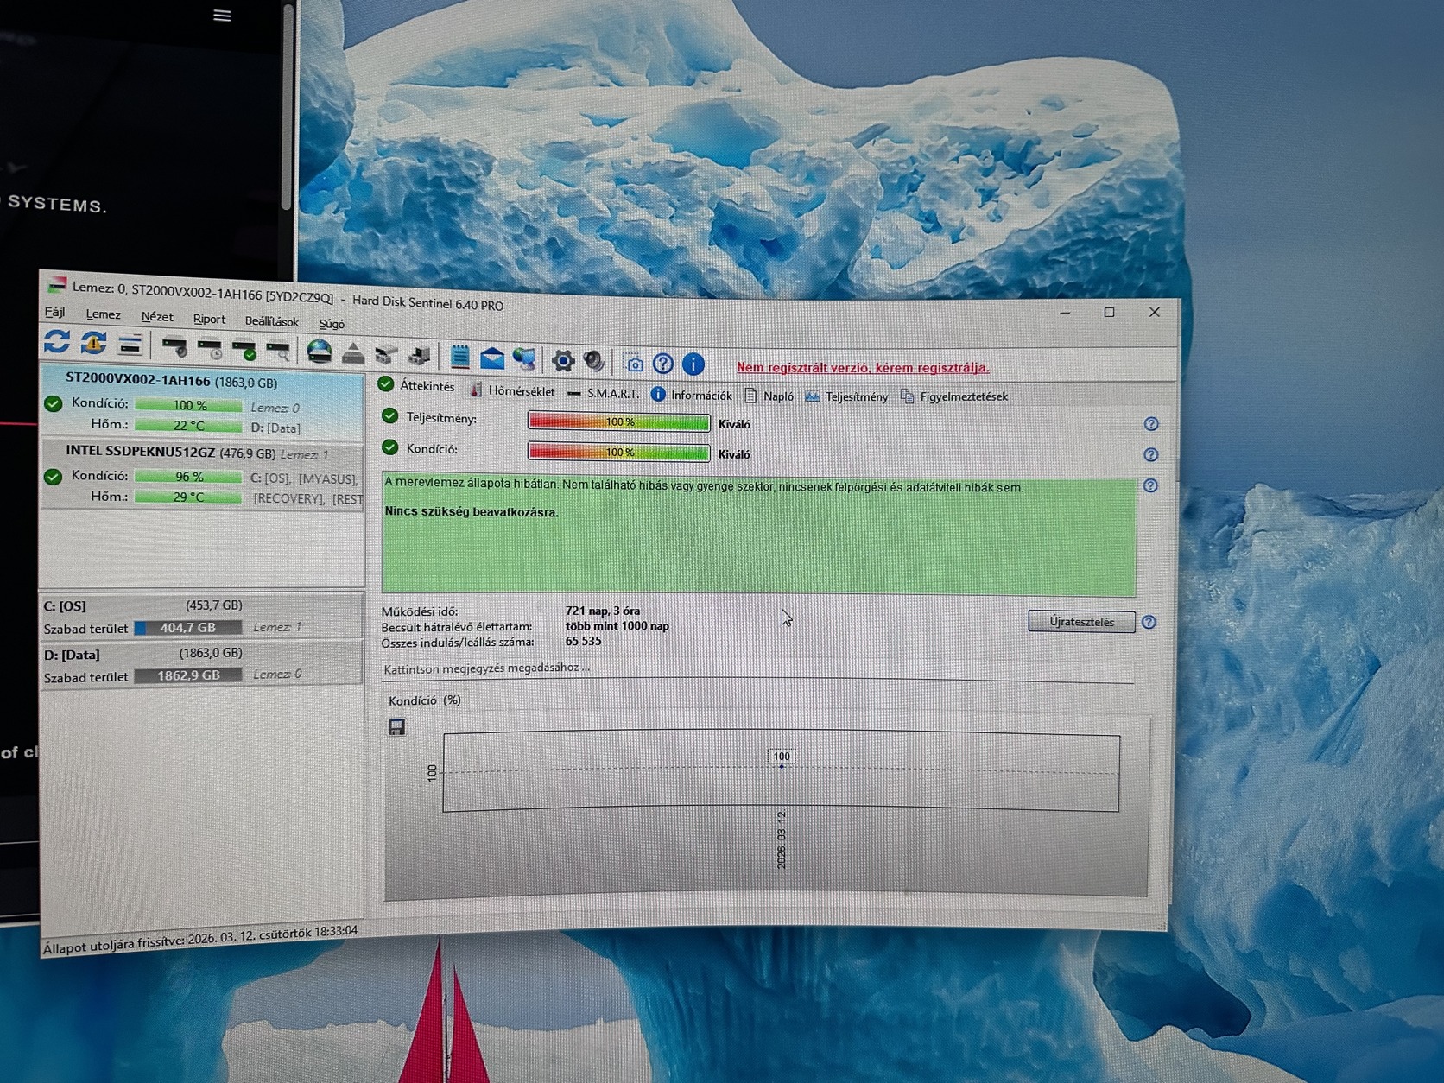
Task: Open the hamburger menu in the dark window
Action: click(x=222, y=16)
